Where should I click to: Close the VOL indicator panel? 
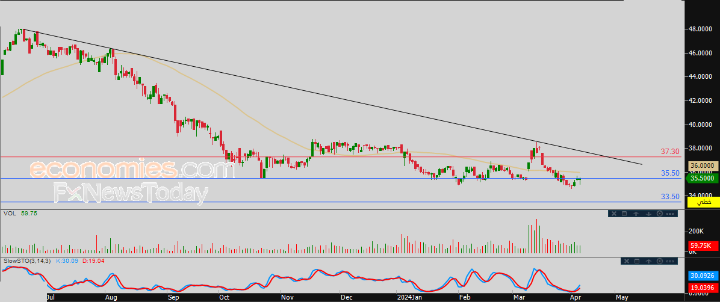click(614, 214)
